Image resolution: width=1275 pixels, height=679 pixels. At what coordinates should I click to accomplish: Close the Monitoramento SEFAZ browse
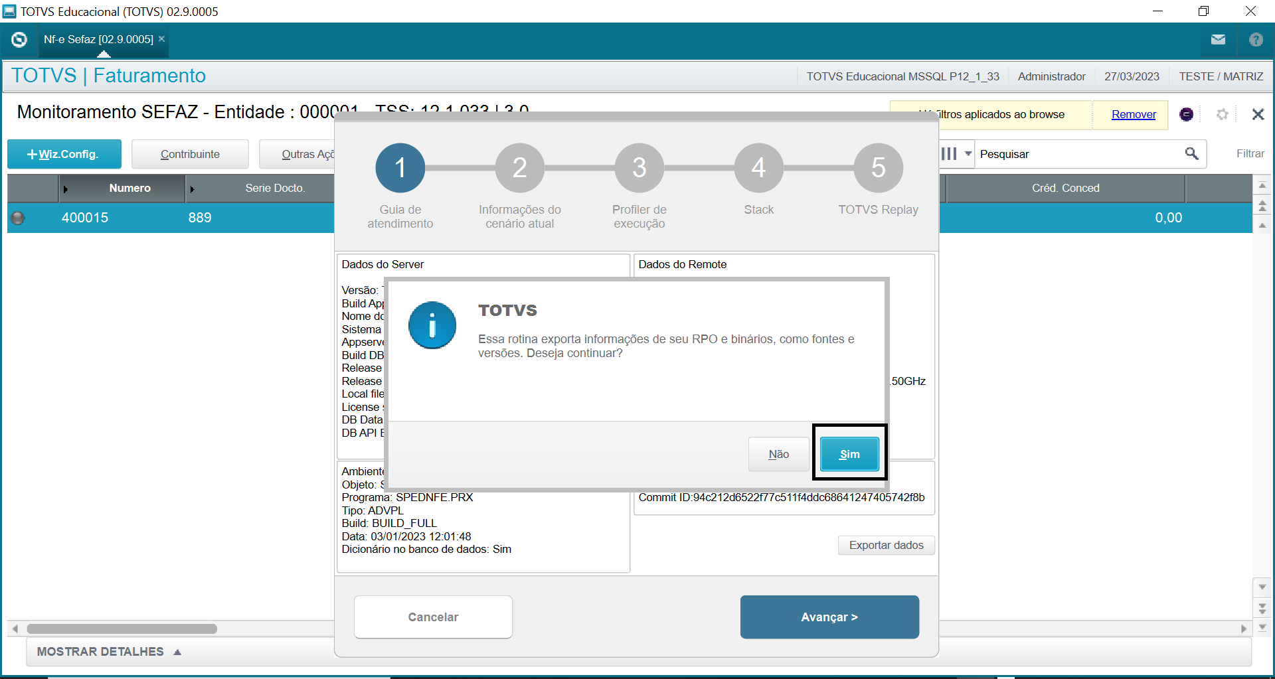[1258, 114]
